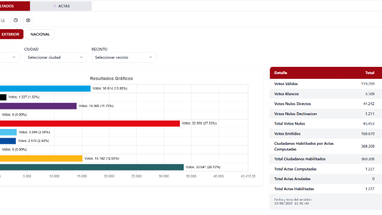This screenshot has width=382, height=215.
Task: Select the 168.670 emitted votes value
Action: pos(368,134)
